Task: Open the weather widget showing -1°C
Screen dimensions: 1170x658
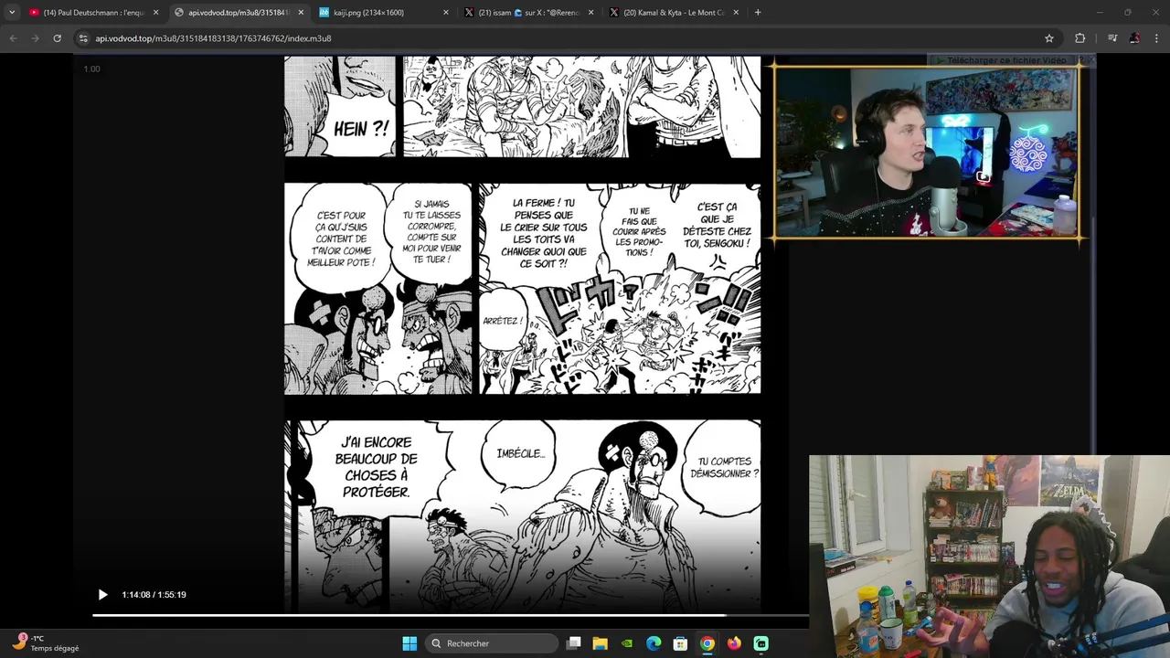Action: pyautogui.click(x=46, y=643)
